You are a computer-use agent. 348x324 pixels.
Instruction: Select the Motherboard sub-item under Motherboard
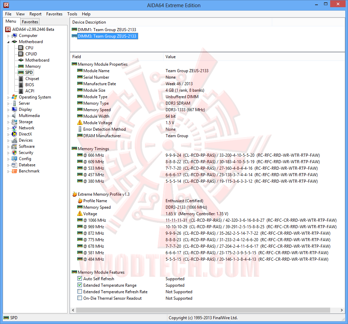37,60
